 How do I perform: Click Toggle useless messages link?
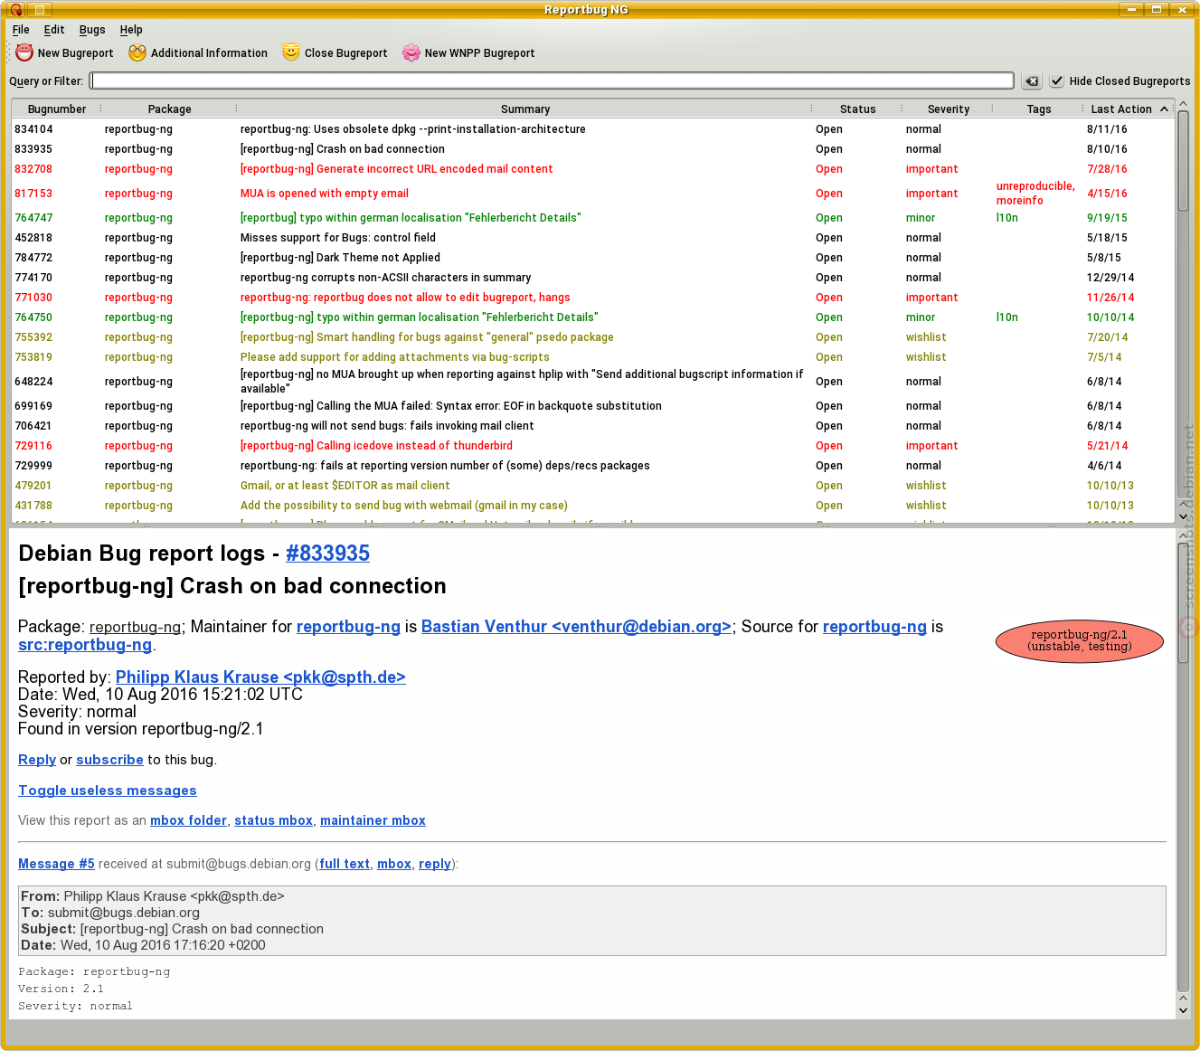(x=108, y=791)
